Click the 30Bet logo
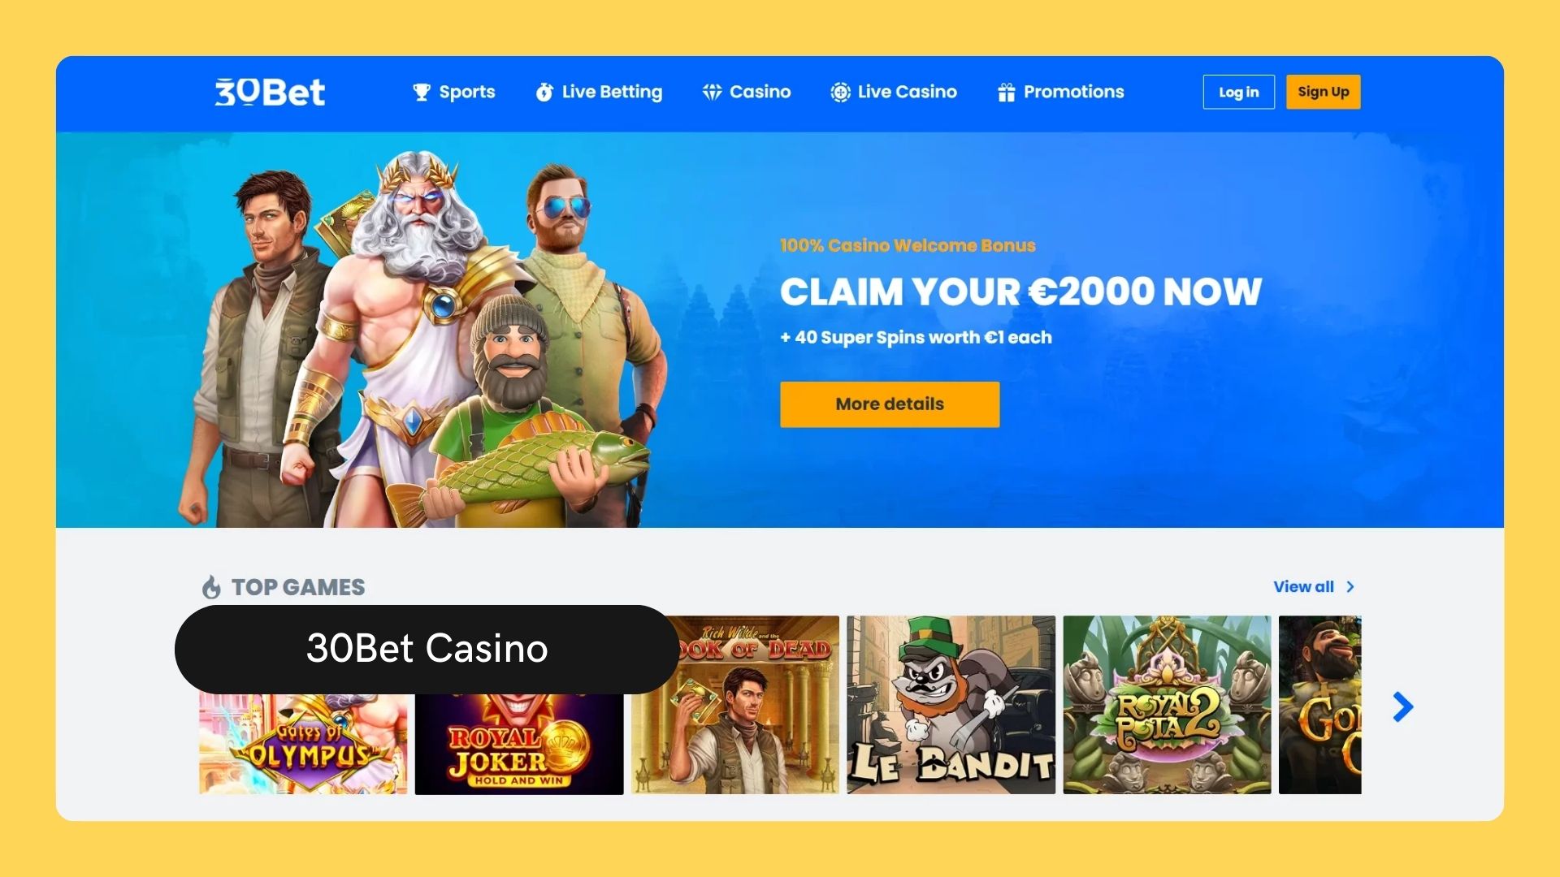The width and height of the screenshot is (1560, 877). coord(270,93)
